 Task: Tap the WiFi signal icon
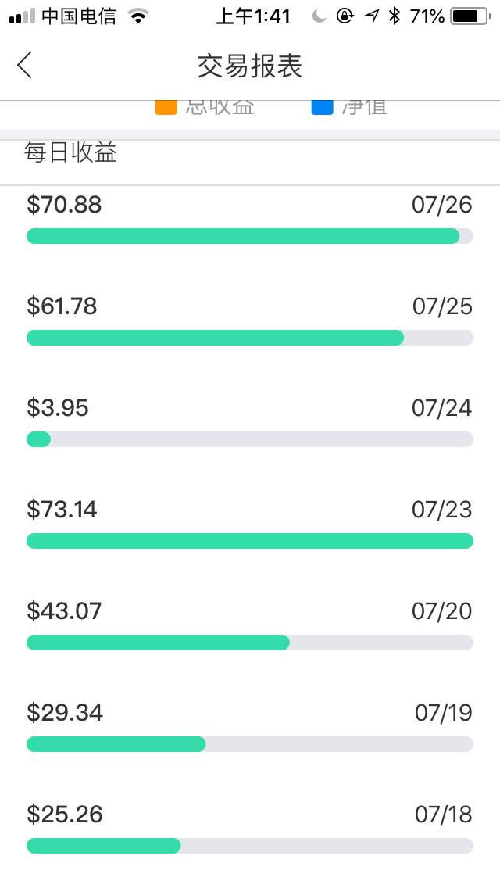[139, 16]
